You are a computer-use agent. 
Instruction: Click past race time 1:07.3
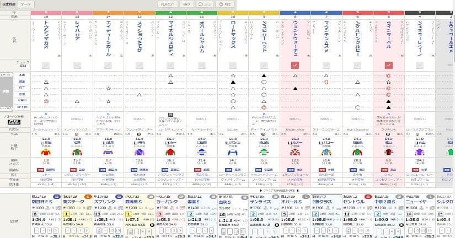point(132,220)
